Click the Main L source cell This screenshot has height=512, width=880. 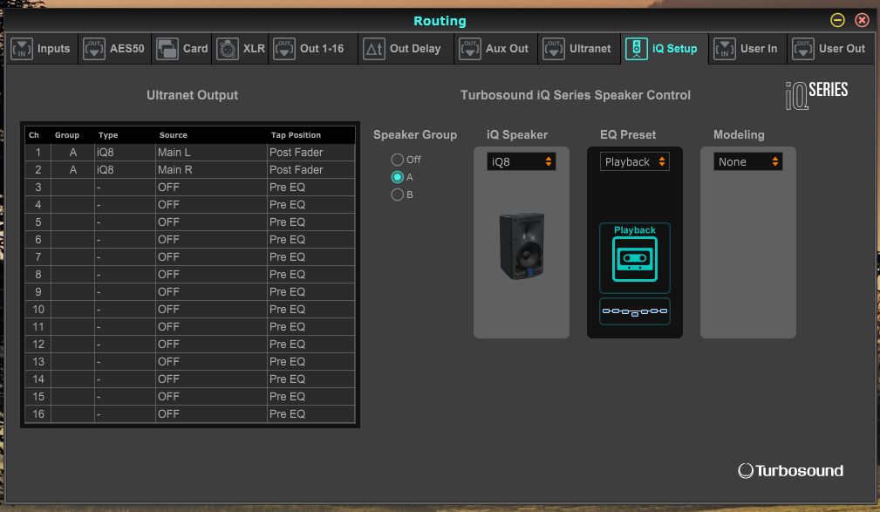point(211,153)
